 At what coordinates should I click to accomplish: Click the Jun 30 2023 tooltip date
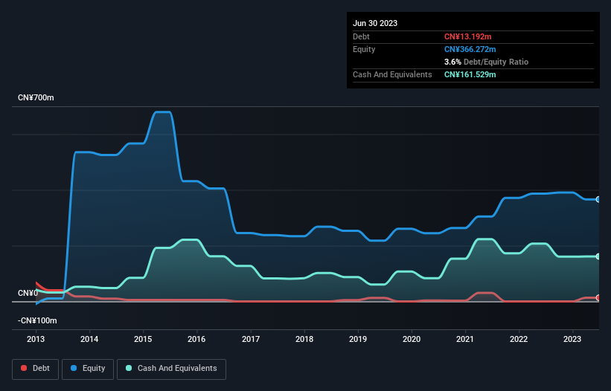pos(375,23)
